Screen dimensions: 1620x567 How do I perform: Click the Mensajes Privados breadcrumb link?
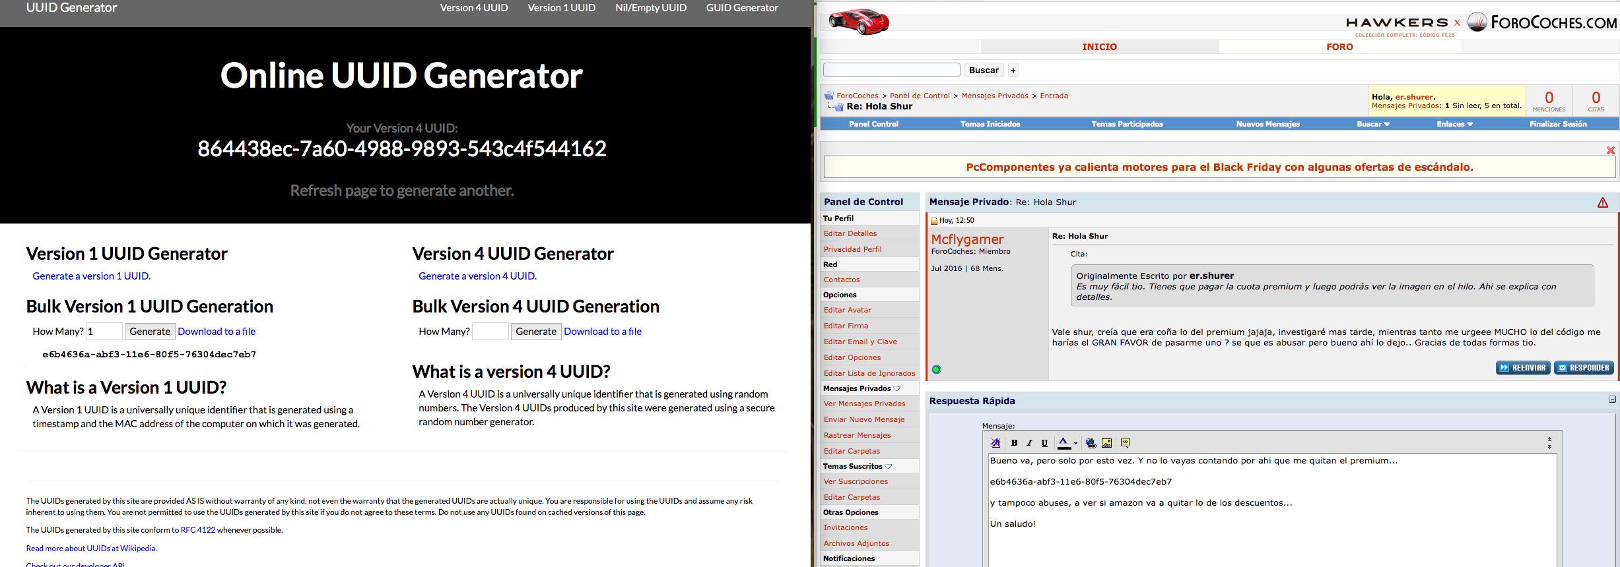click(994, 96)
